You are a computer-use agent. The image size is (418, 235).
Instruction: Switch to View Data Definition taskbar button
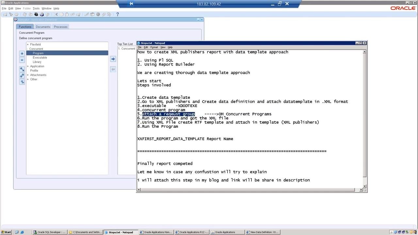262,232
